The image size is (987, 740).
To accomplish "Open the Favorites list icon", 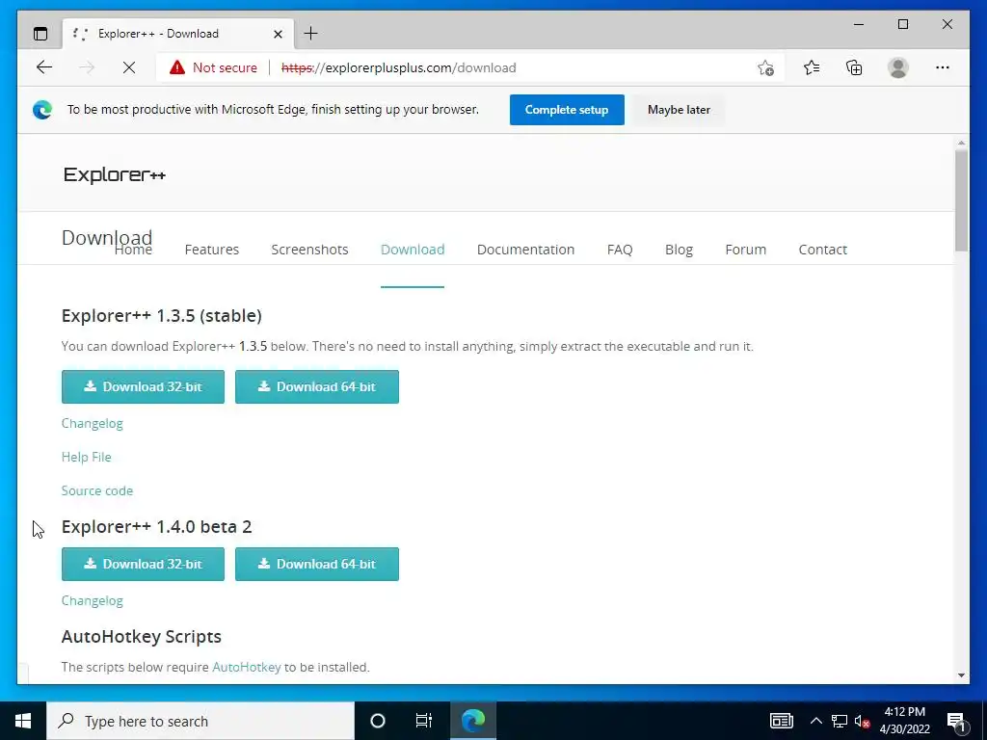I will click(x=812, y=67).
